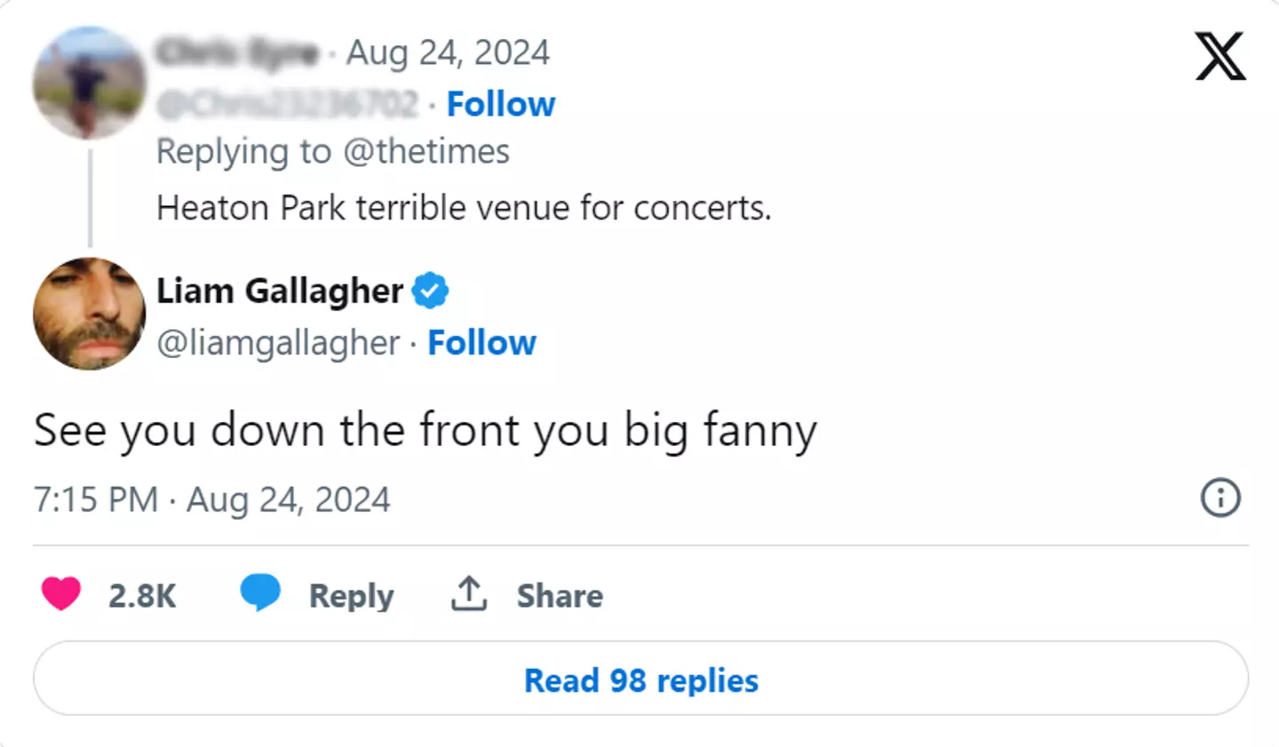Open the original commenter's blurred avatar
The image size is (1279, 747).
(x=89, y=83)
